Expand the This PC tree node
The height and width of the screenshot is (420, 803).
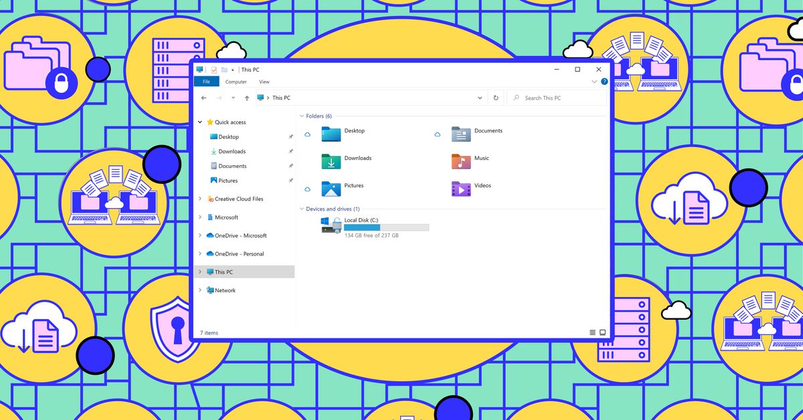pyautogui.click(x=200, y=272)
